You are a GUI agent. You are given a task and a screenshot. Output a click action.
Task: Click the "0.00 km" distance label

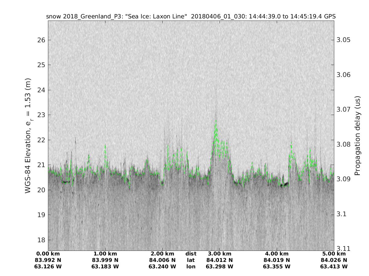point(48,254)
